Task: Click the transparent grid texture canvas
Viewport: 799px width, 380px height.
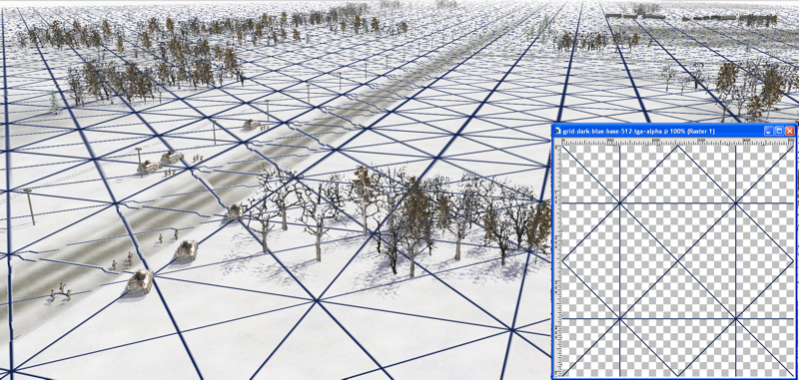Action: pos(678,261)
